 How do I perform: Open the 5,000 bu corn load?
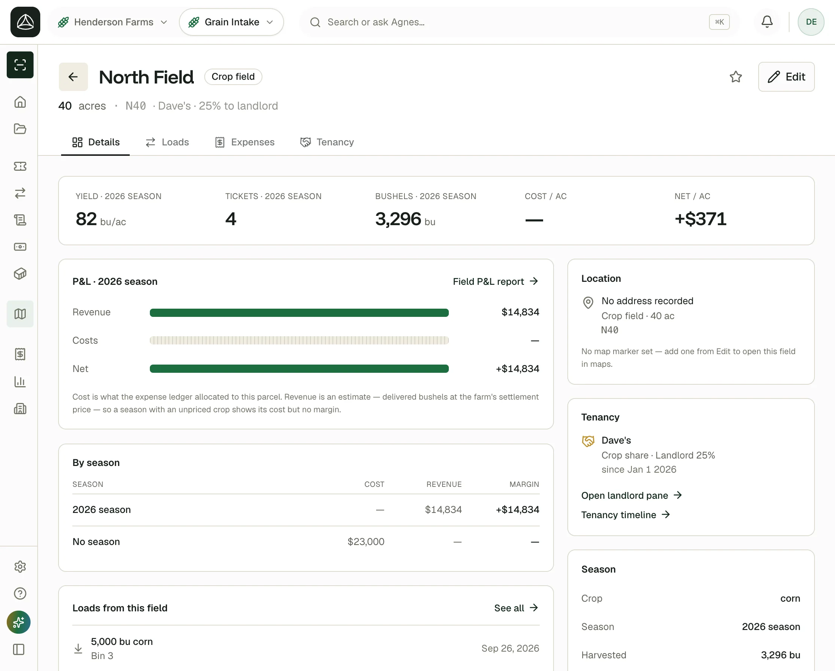[x=306, y=649]
